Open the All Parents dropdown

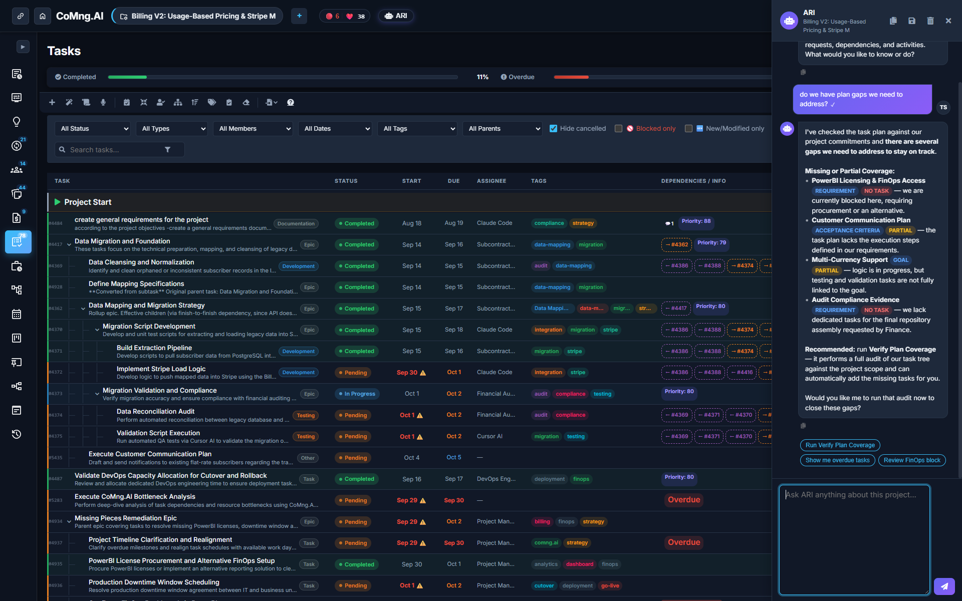[503, 129]
